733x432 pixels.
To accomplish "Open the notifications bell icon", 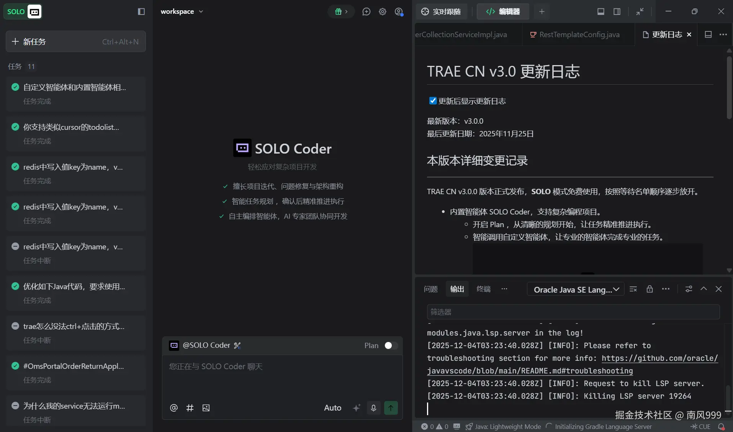I will click(x=722, y=427).
